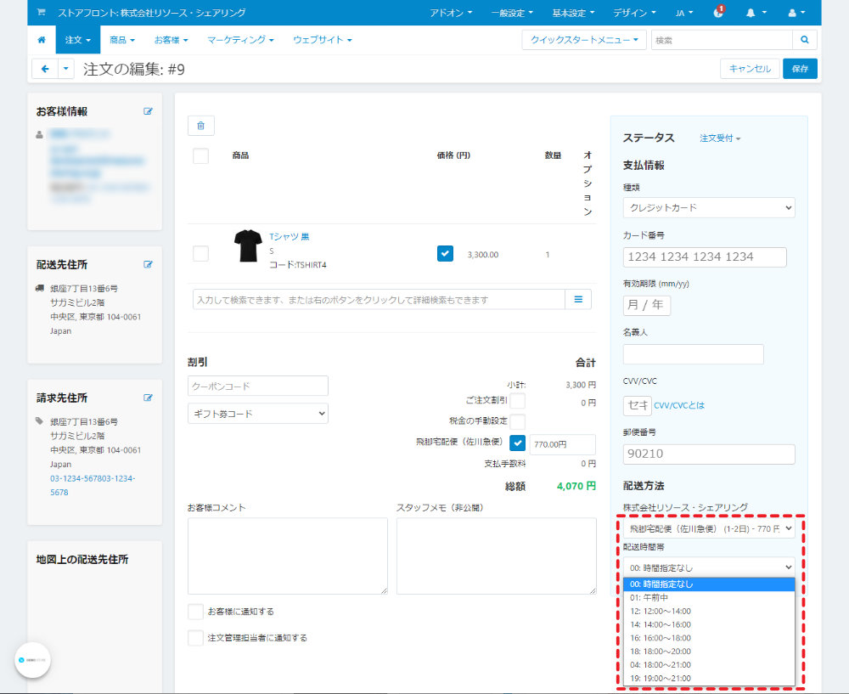Click the 保存 save button
Screen dimensions: 849x694
tap(800, 69)
